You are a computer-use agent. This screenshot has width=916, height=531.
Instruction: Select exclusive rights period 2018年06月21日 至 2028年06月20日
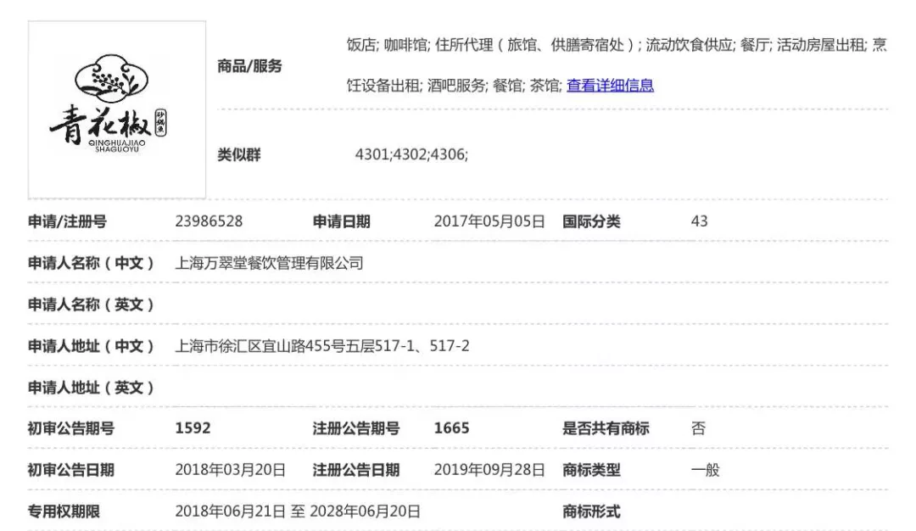[x=298, y=511]
